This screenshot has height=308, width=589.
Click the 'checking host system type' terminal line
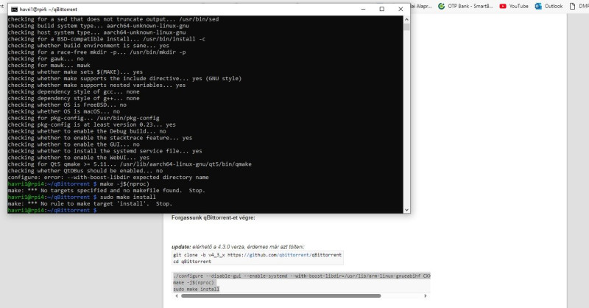coord(96,32)
